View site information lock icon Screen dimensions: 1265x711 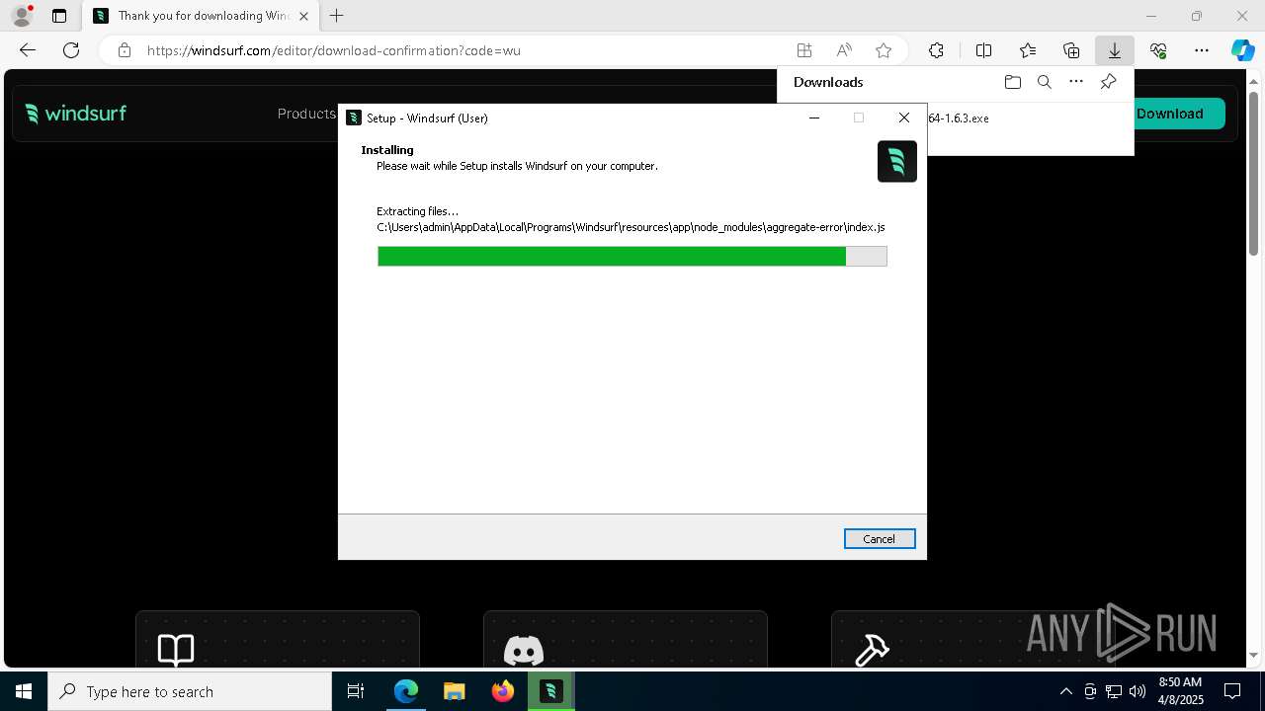click(x=124, y=50)
